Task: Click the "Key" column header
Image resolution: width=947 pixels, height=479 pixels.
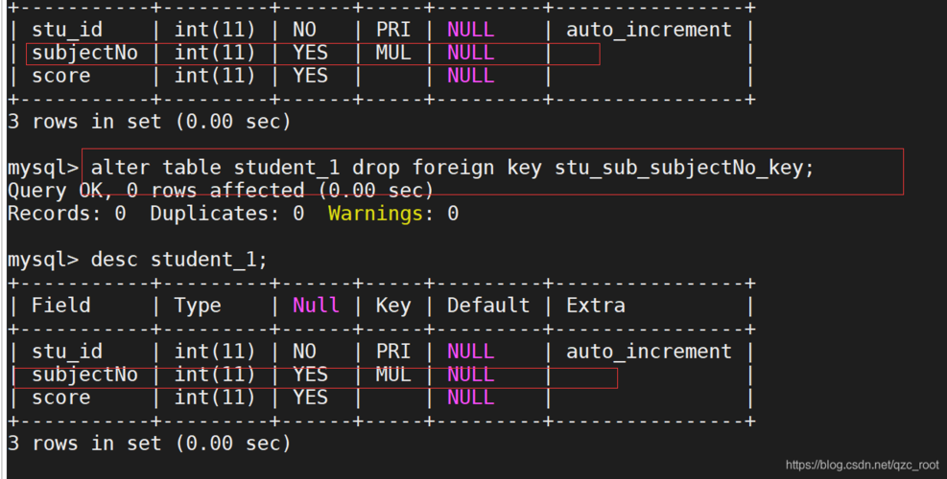Action: click(x=393, y=306)
